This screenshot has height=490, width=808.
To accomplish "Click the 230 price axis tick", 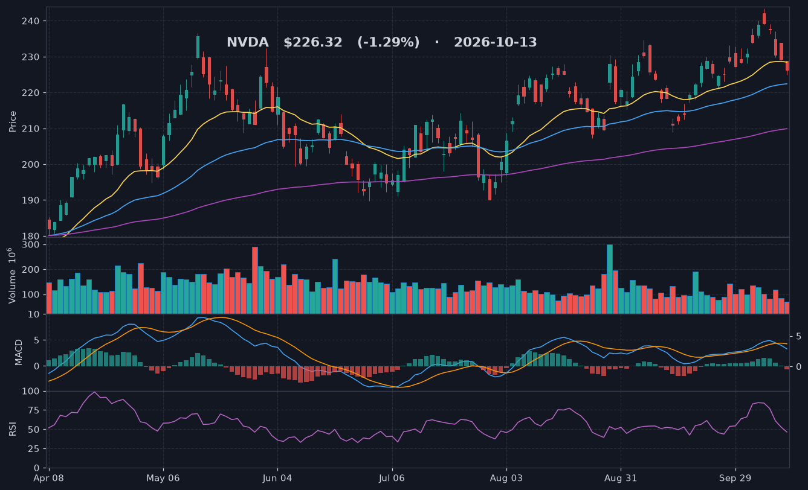I will click(31, 57).
